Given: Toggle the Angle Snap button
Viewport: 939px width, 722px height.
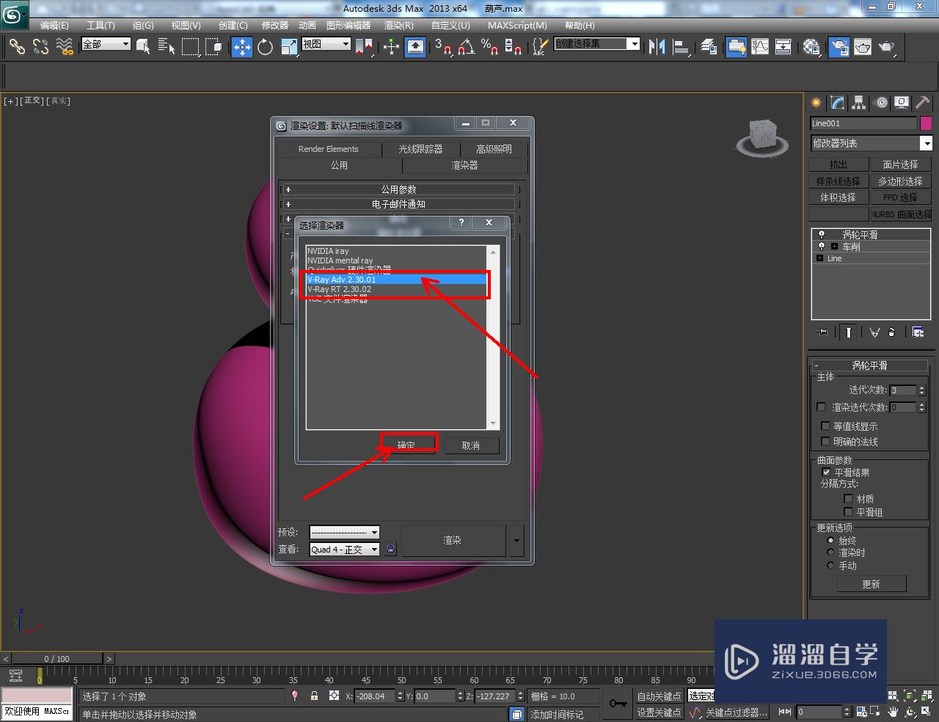Looking at the screenshot, I should pos(467,47).
